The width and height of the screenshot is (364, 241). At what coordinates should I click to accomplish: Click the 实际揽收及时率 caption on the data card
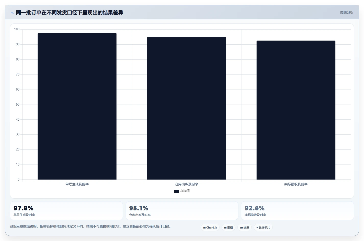pos(255,215)
